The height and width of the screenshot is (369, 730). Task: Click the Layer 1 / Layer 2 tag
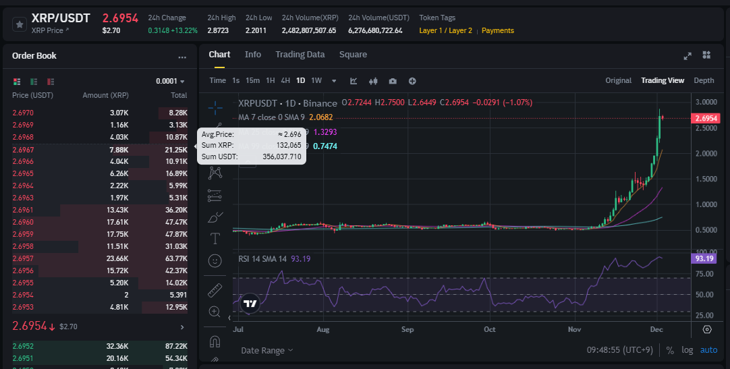(445, 31)
